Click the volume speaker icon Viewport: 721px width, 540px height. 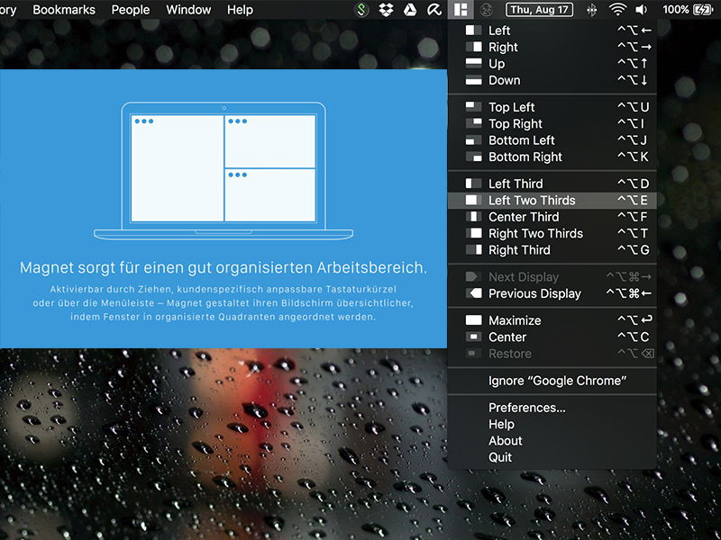(642, 10)
